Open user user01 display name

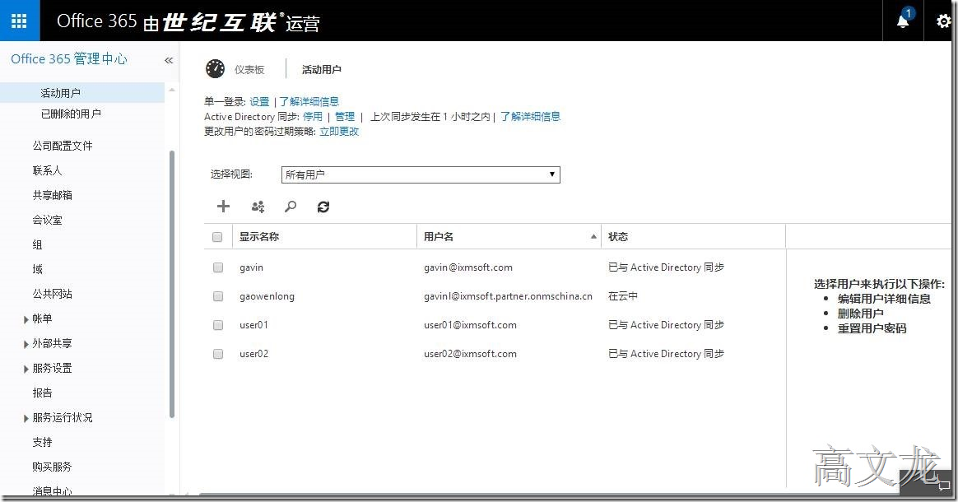(x=253, y=325)
